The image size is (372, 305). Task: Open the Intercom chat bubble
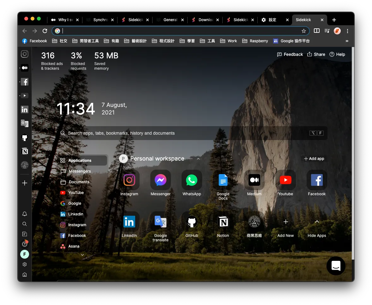tap(336, 266)
